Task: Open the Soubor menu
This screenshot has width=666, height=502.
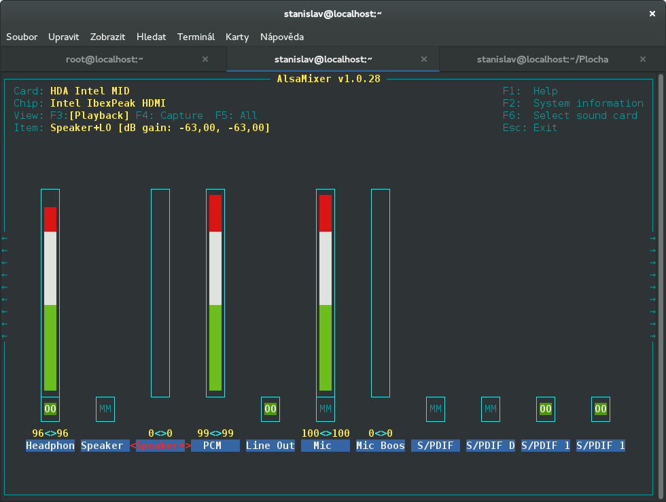Action: click(x=22, y=37)
